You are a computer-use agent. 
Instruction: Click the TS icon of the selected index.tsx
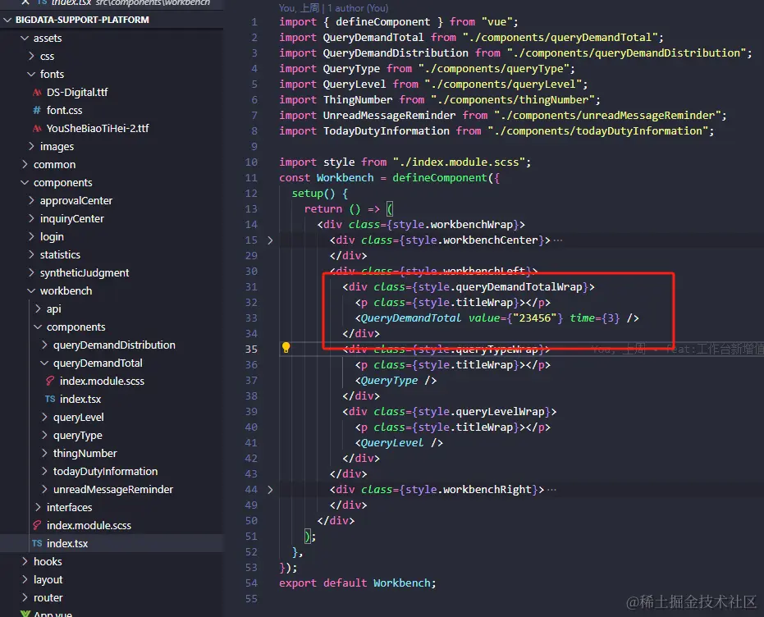37,543
